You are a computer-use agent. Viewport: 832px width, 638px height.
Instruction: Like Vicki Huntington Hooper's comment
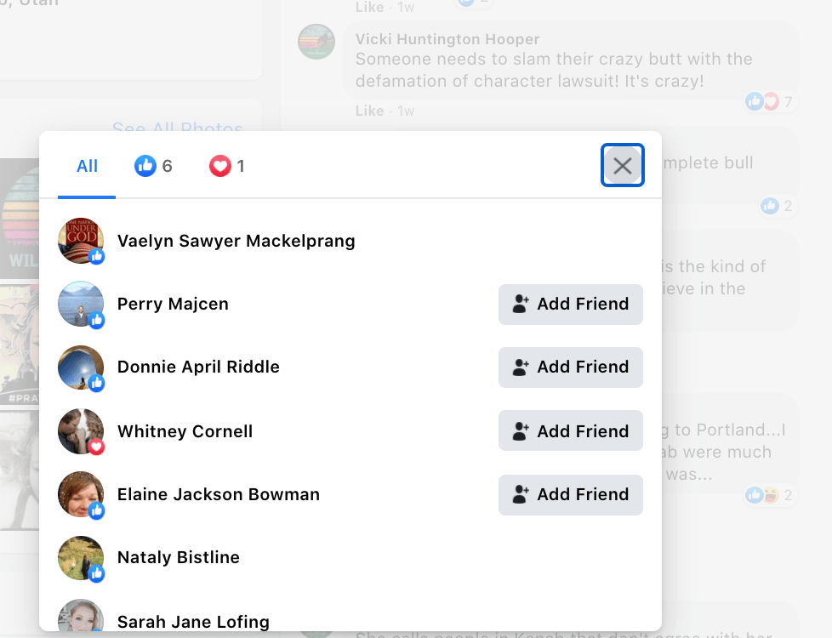[x=369, y=111]
